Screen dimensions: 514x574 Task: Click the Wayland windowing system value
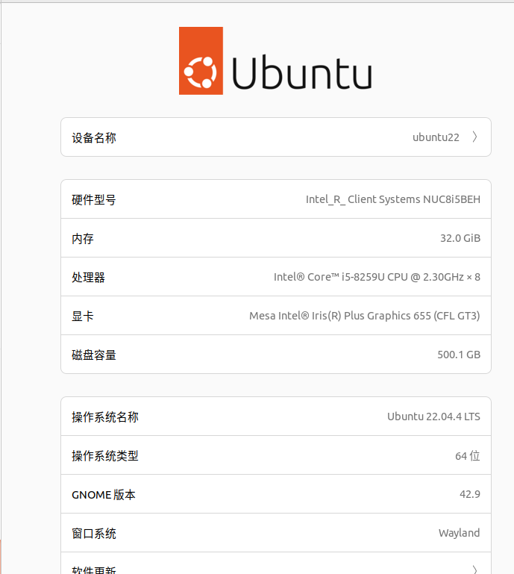(x=459, y=533)
